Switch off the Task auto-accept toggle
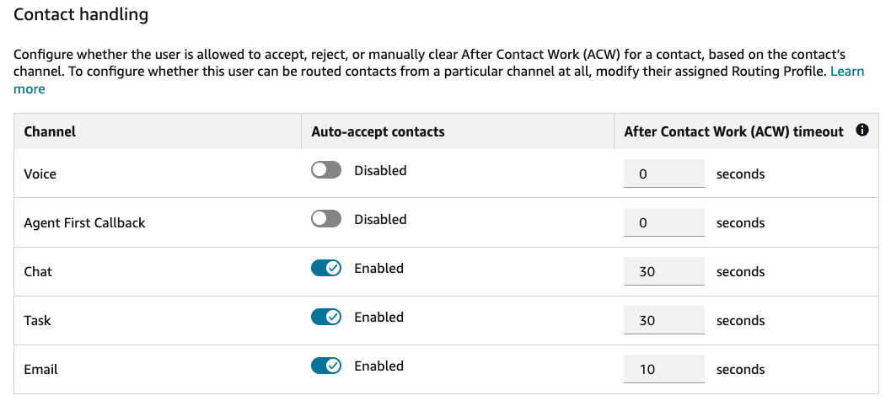Viewport: 891px width, 406px height. [326, 318]
